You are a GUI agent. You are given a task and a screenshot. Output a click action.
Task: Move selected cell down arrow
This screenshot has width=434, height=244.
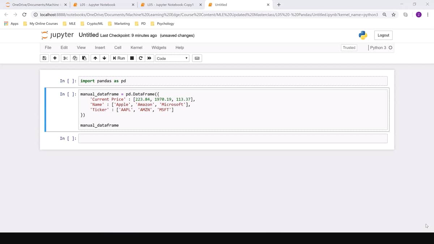coord(105,58)
